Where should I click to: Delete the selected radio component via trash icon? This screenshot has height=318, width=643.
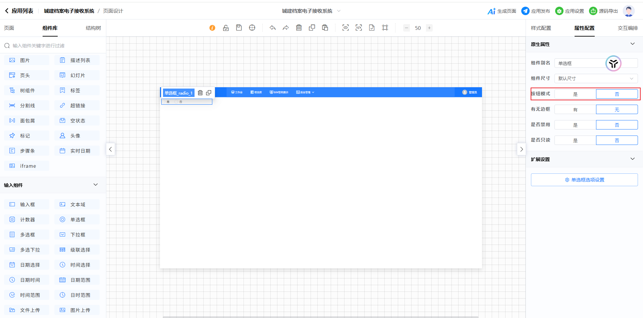pos(200,93)
